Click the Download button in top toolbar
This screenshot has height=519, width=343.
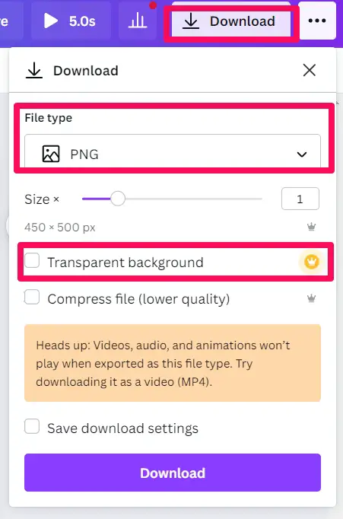click(231, 21)
